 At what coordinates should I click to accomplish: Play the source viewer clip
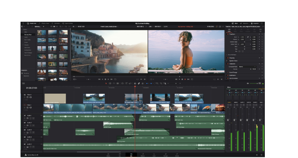point(109,79)
